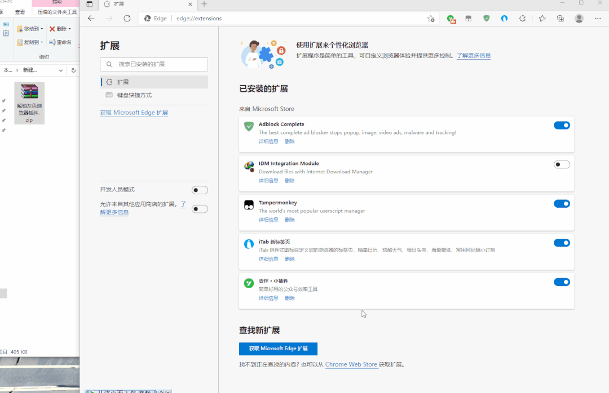This screenshot has height=393, width=609.
Task: Reload the extensions page
Action: point(127,18)
